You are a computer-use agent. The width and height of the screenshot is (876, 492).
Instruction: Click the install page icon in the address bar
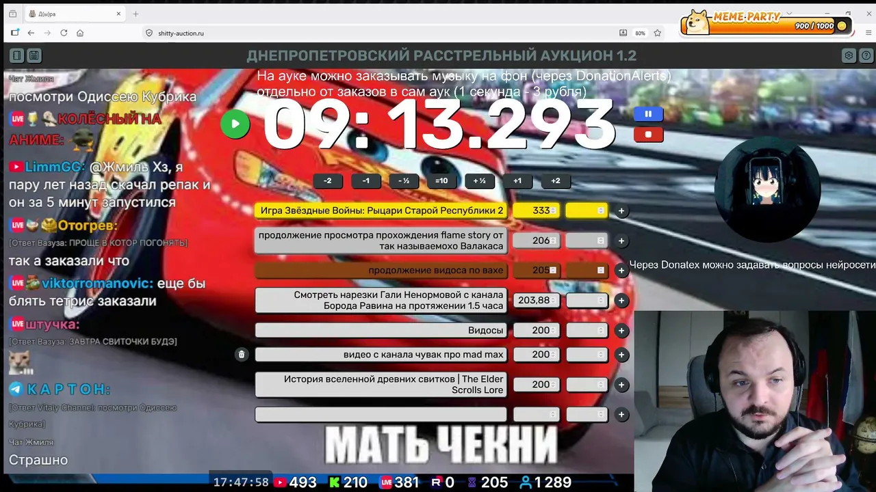[x=623, y=33]
